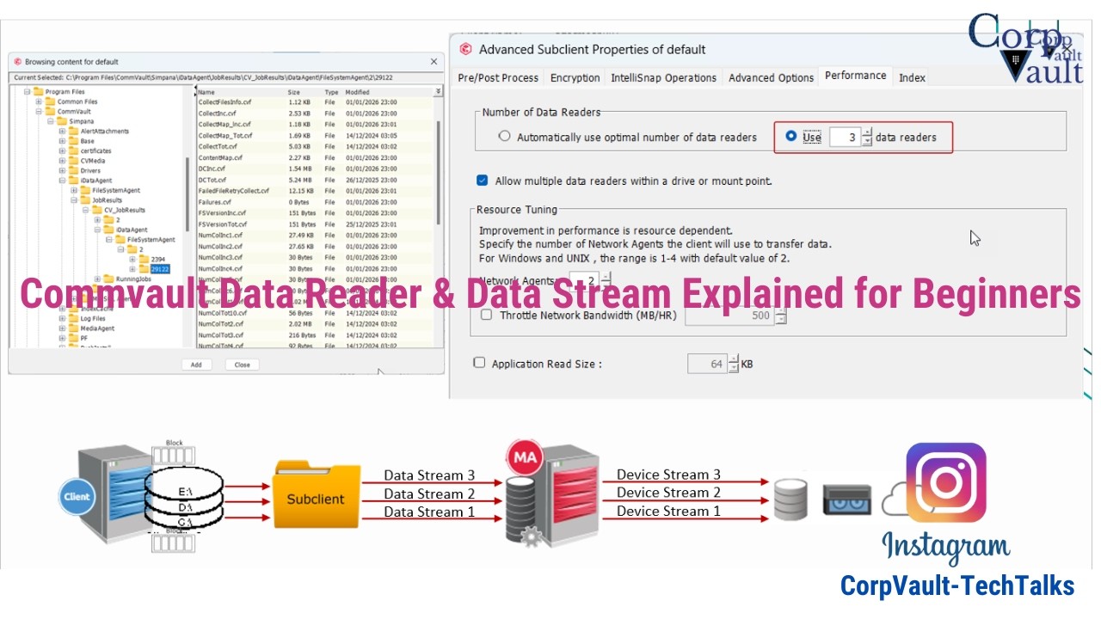
Task: Sort file list by Type column
Action: (333, 92)
